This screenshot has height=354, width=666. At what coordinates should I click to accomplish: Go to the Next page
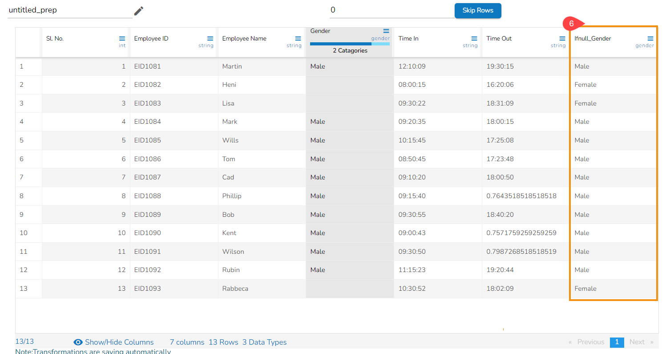point(637,342)
